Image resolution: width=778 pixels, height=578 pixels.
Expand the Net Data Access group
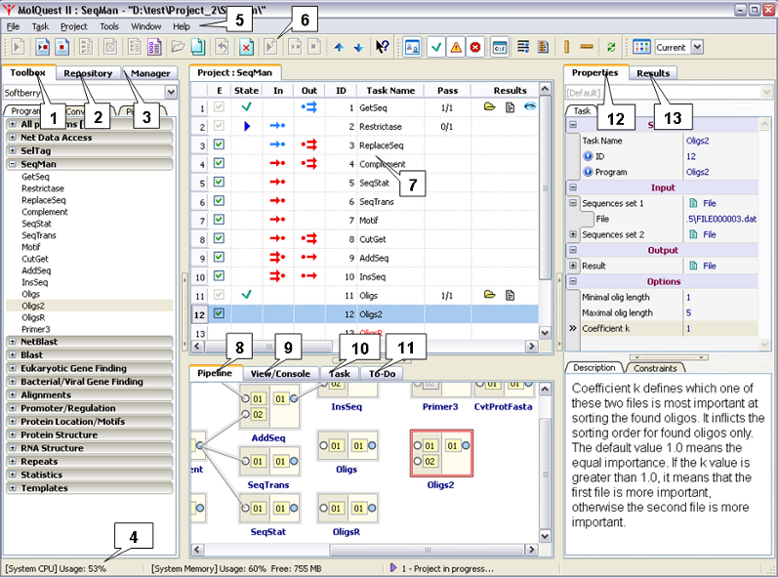(x=13, y=138)
